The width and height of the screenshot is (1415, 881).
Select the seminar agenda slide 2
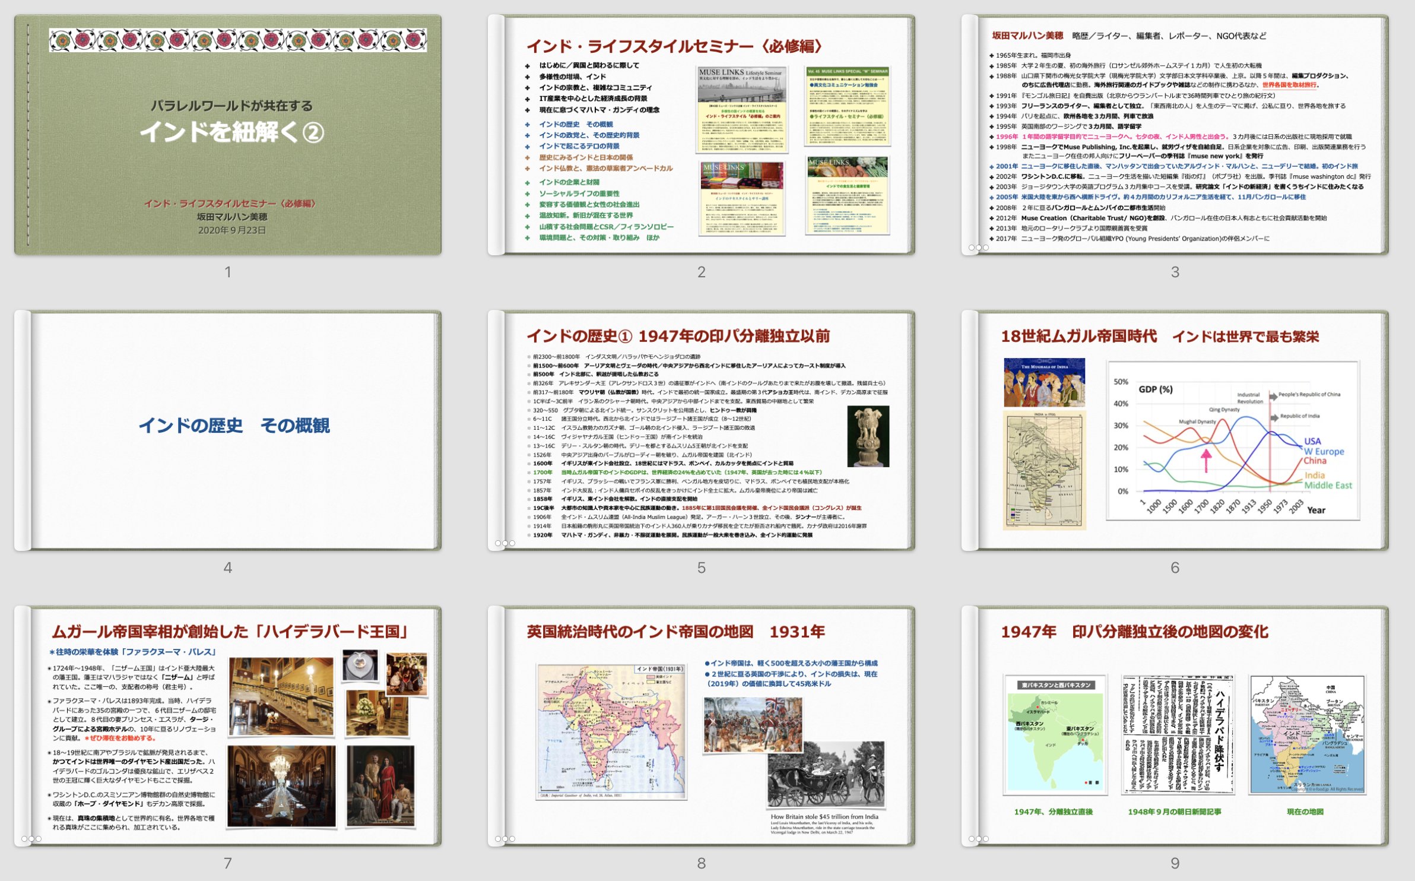pyautogui.click(x=701, y=135)
